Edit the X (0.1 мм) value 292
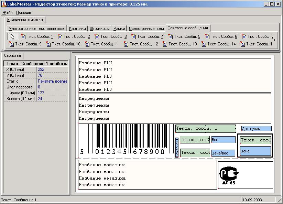The image size is (283, 204). (x=53, y=69)
